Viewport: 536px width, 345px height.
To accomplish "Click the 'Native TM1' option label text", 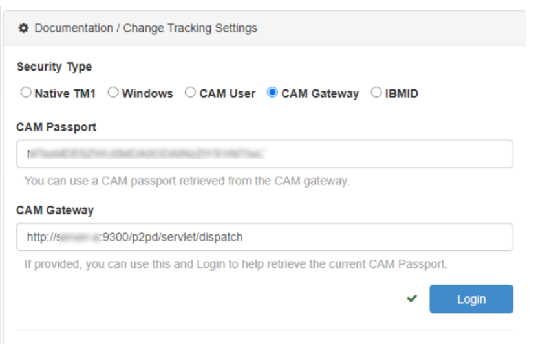I will (x=65, y=93).
